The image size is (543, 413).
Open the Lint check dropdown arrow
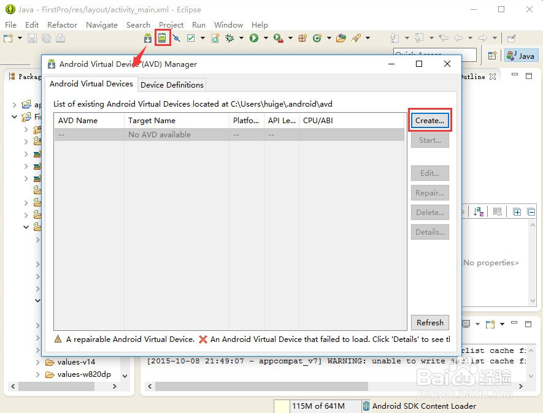tap(202, 38)
